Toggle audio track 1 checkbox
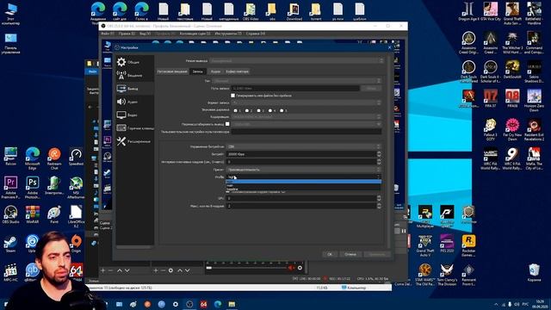 pyautogui.click(x=235, y=110)
